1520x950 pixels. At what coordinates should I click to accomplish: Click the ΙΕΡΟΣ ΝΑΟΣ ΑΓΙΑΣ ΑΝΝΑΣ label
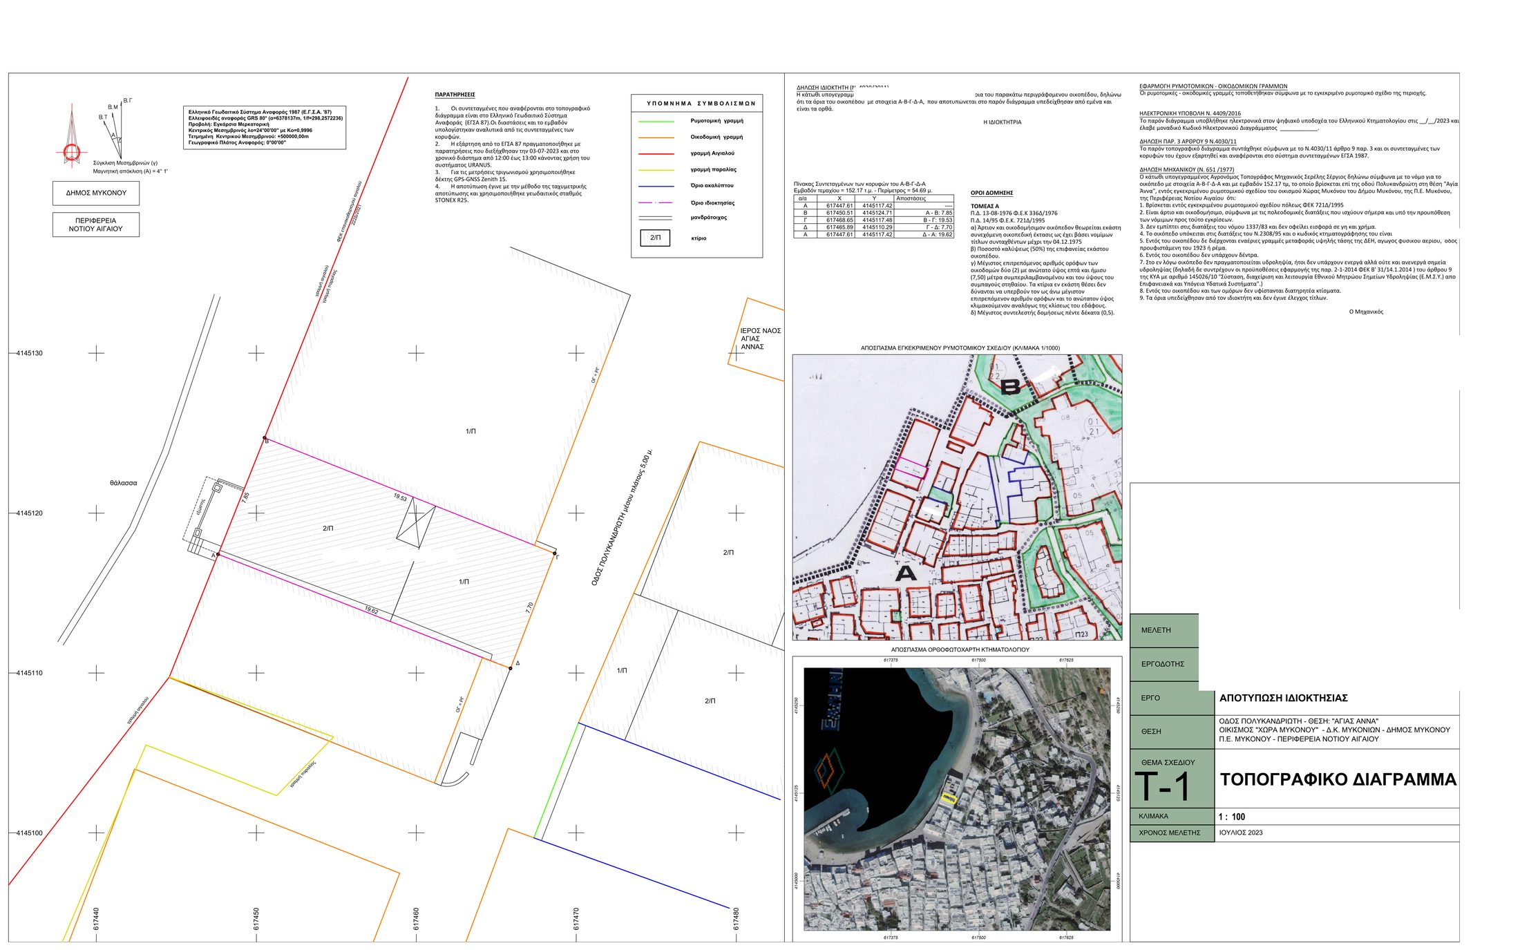click(761, 339)
